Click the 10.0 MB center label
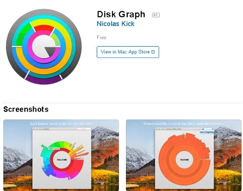243x191 pixels. pos(184,160)
